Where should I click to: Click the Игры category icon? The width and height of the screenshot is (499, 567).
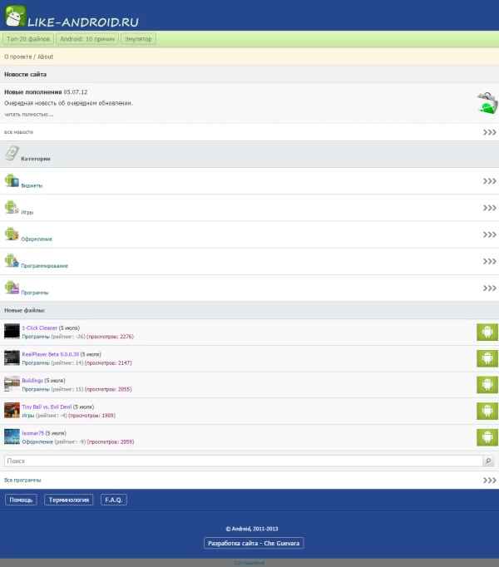point(12,207)
